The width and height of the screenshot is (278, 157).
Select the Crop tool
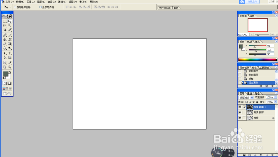(5, 30)
